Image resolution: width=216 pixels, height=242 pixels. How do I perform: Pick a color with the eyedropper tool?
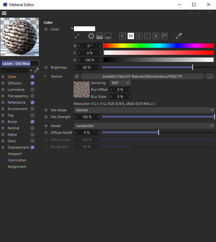(x=179, y=36)
